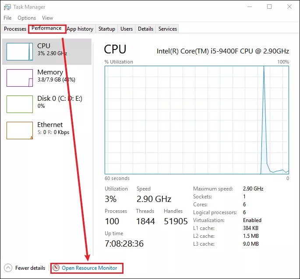Image resolution: width=300 pixels, height=279 pixels.
Task: Select the CPU mini graph thumbnail
Action: (x=20, y=52)
